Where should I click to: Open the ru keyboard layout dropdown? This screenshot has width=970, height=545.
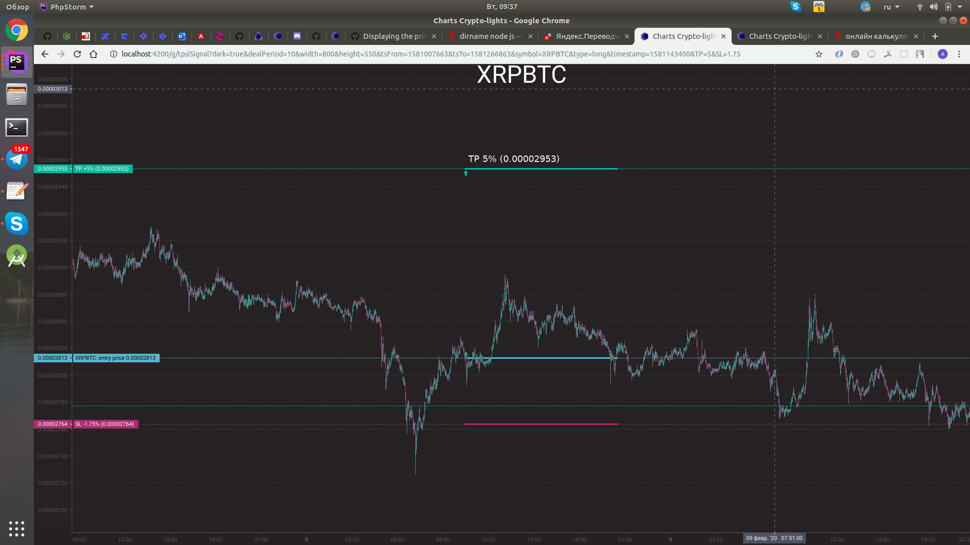pos(891,7)
